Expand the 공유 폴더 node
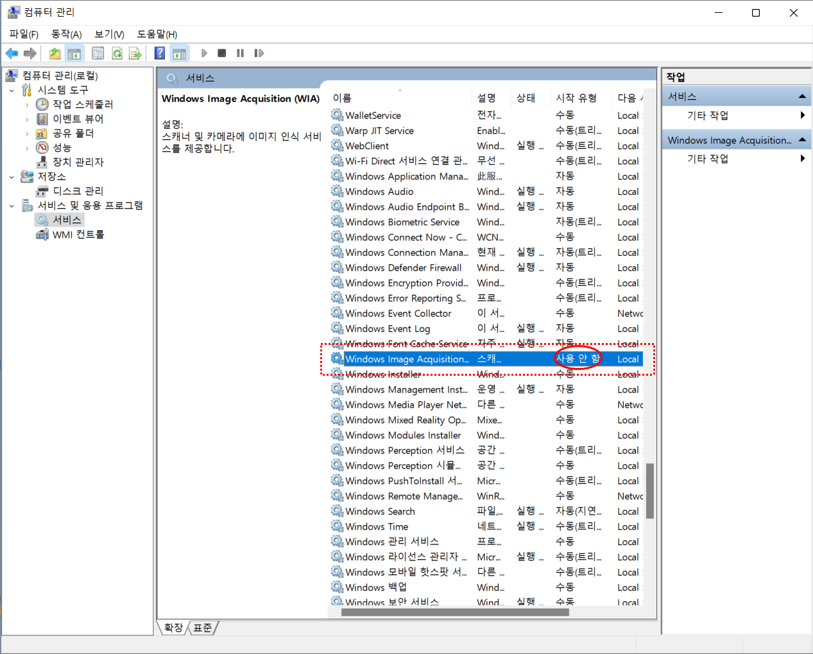The height and width of the screenshot is (654, 813). tap(27, 134)
